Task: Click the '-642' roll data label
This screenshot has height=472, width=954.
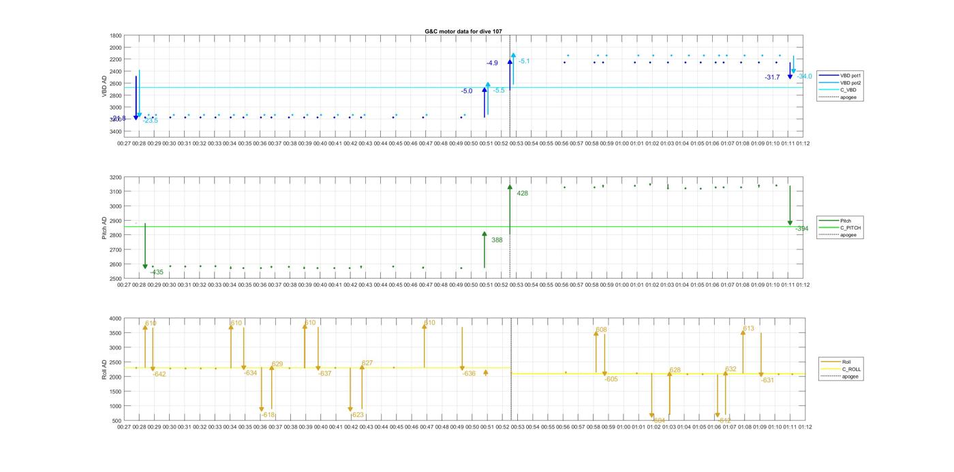Action: 159,374
